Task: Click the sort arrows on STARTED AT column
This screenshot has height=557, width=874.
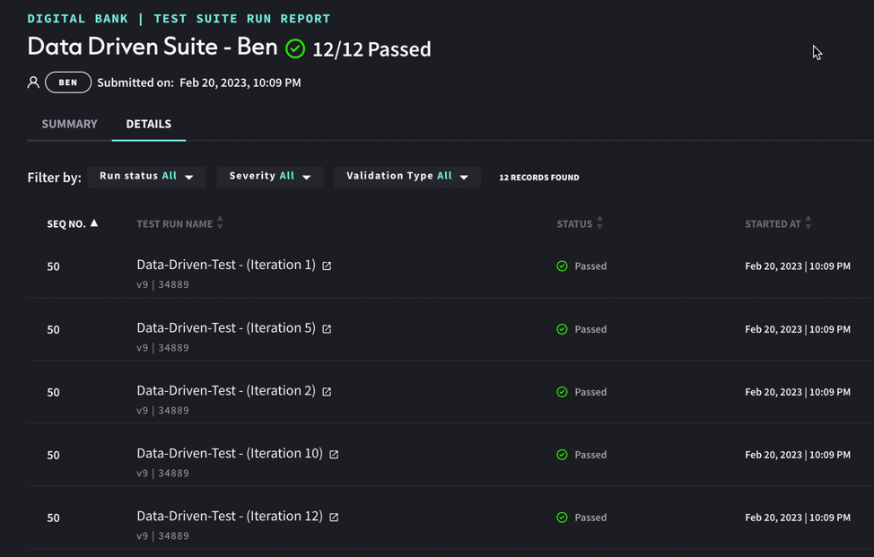Action: click(807, 223)
